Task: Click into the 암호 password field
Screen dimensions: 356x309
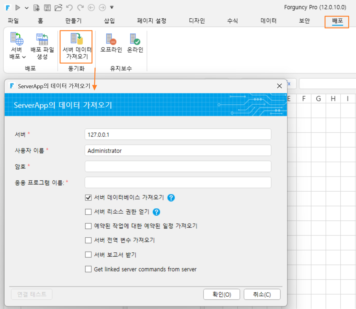Action: 178,166
